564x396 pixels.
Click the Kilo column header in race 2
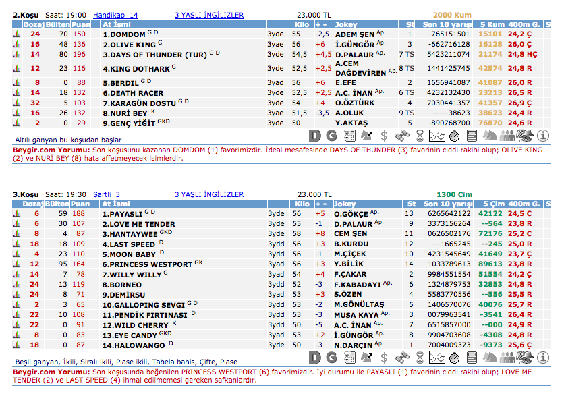[x=302, y=24]
